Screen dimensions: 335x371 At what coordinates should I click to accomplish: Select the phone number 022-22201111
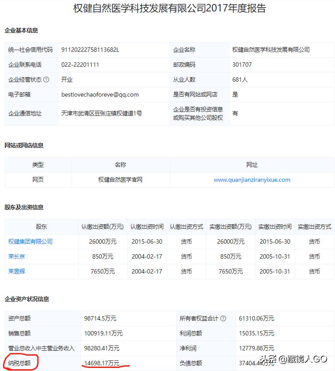80,65
